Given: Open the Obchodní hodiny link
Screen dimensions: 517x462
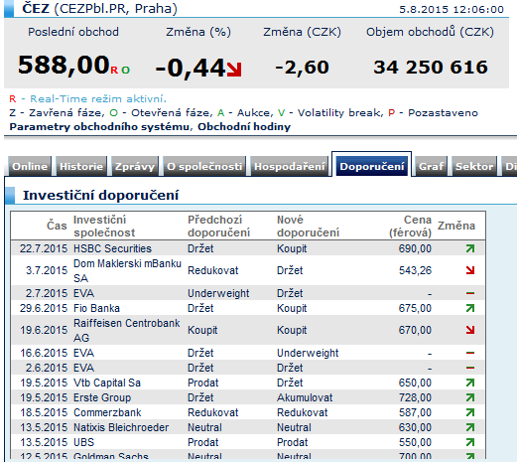Looking at the screenshot, I should (244, 127).
